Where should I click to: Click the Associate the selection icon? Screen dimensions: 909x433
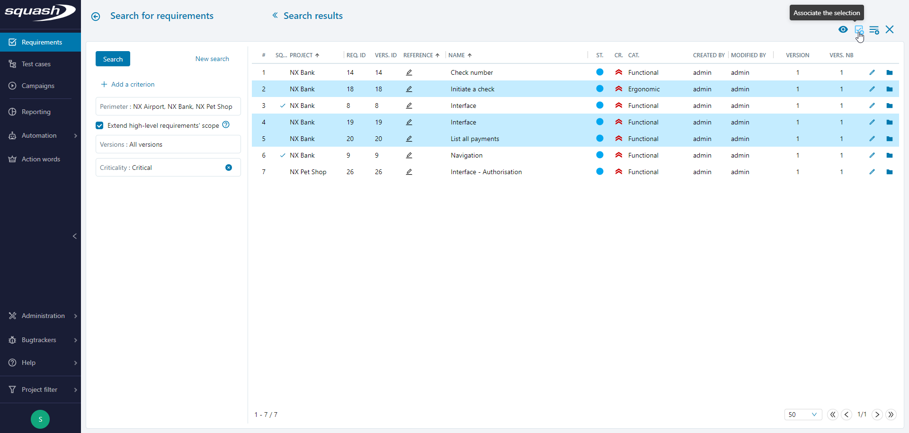(x=859, y=29)
